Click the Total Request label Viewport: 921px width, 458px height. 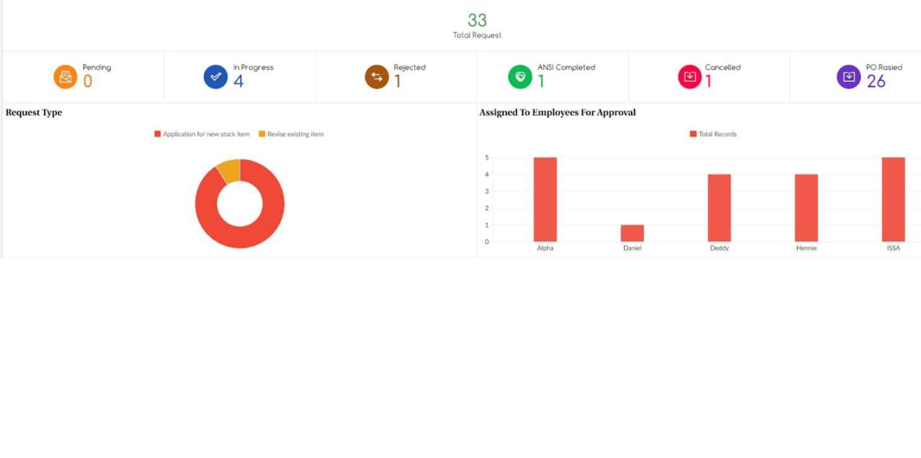pos(477,35)
